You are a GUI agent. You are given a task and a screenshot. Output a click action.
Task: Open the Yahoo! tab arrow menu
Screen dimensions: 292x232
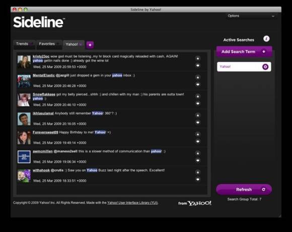coord(81,44)
